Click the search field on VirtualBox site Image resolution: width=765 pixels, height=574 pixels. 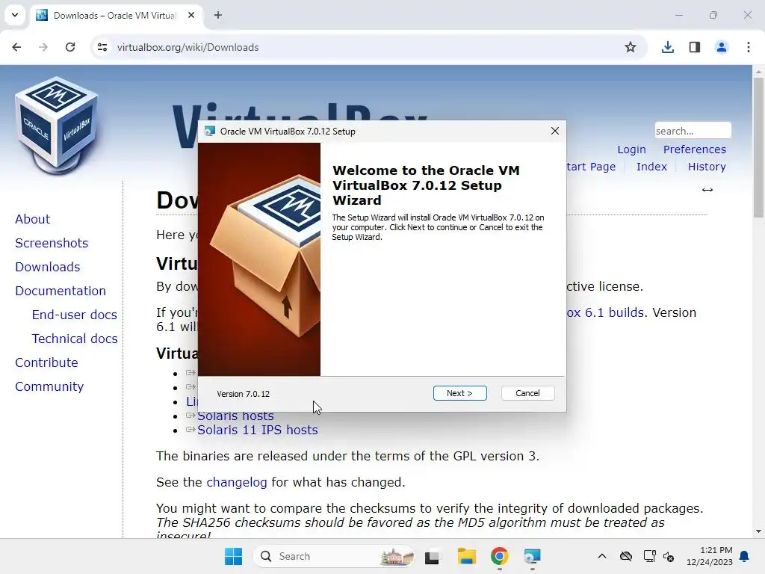pos(693,131)
